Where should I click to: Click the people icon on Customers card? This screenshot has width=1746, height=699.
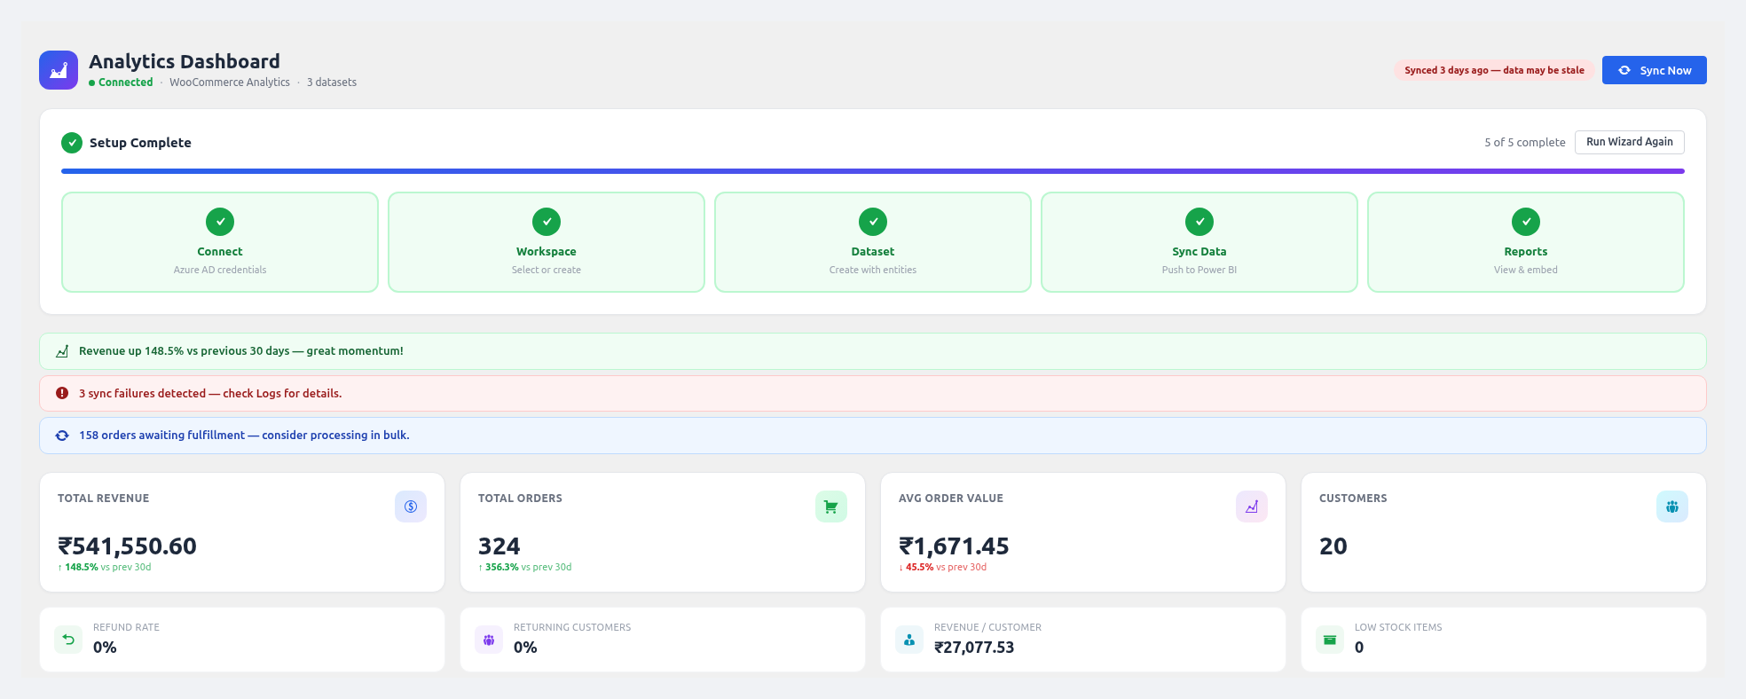(x=1672, y=507)
